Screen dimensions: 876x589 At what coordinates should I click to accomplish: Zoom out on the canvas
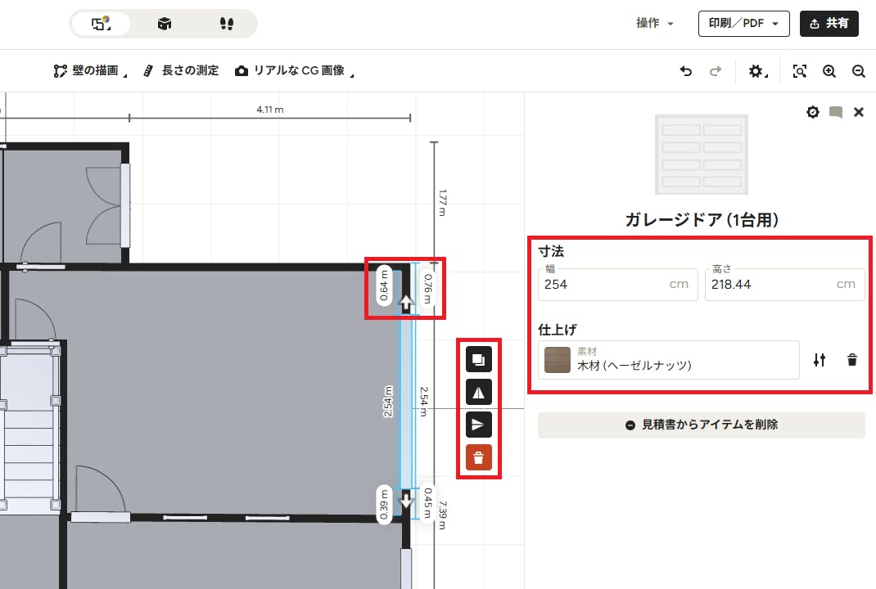859,71
